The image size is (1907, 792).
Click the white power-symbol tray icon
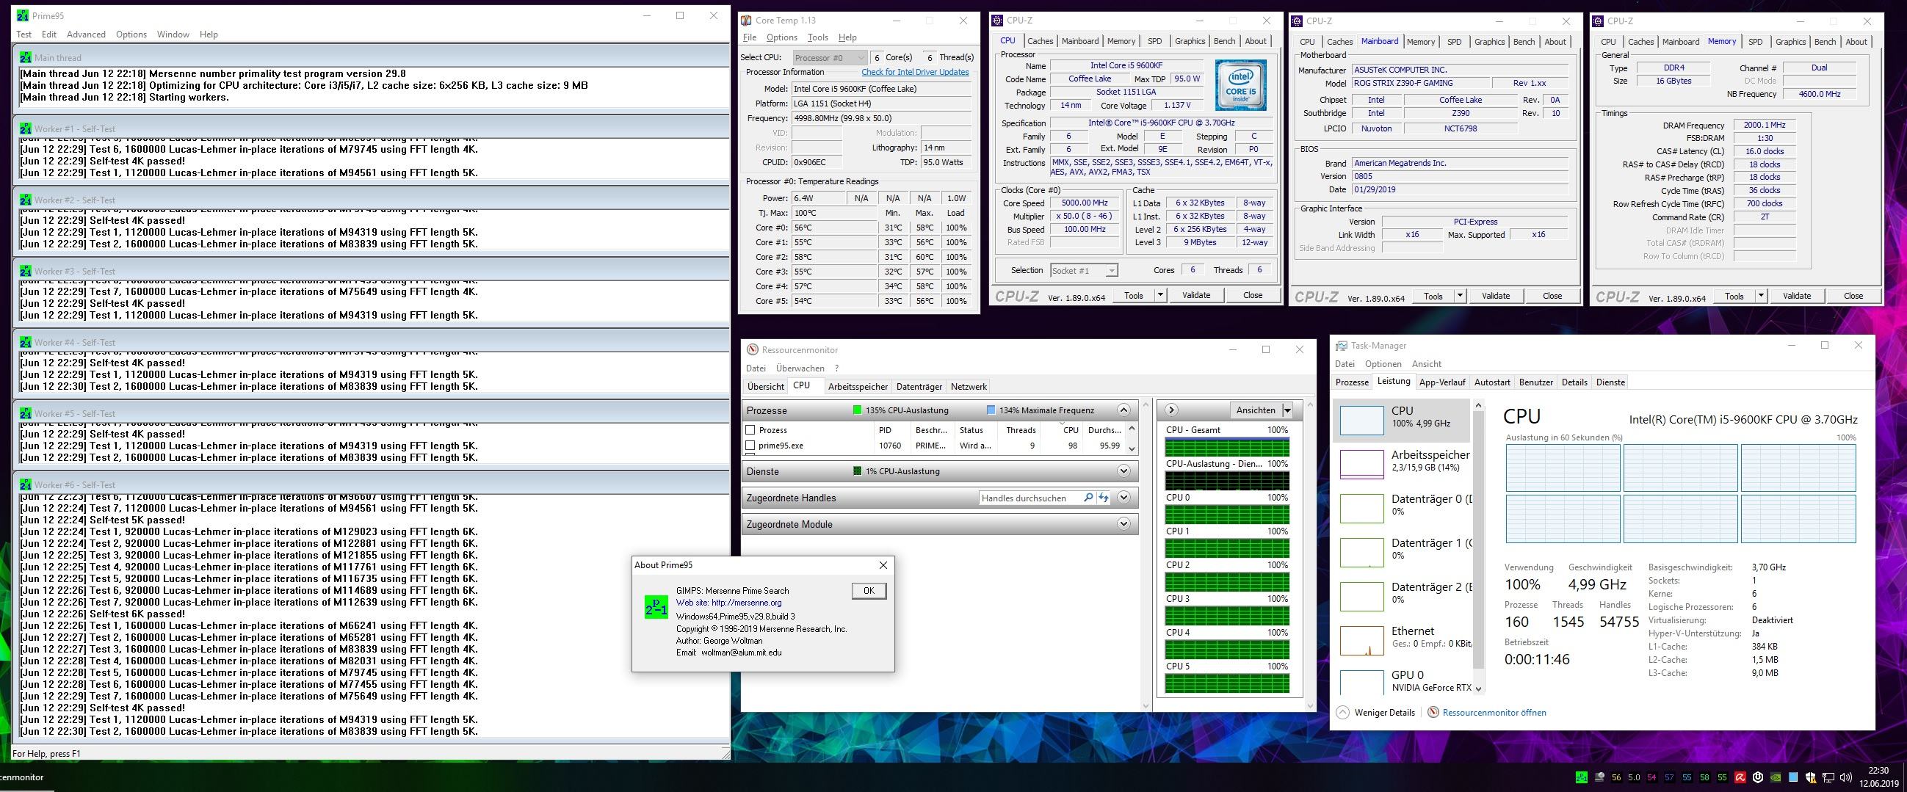point(1757,777)
